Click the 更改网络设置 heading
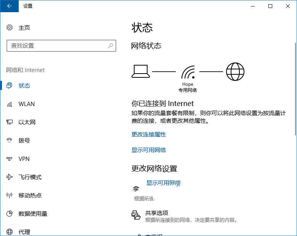This screenshot has width=297, height=236. (x=154, y=169)
